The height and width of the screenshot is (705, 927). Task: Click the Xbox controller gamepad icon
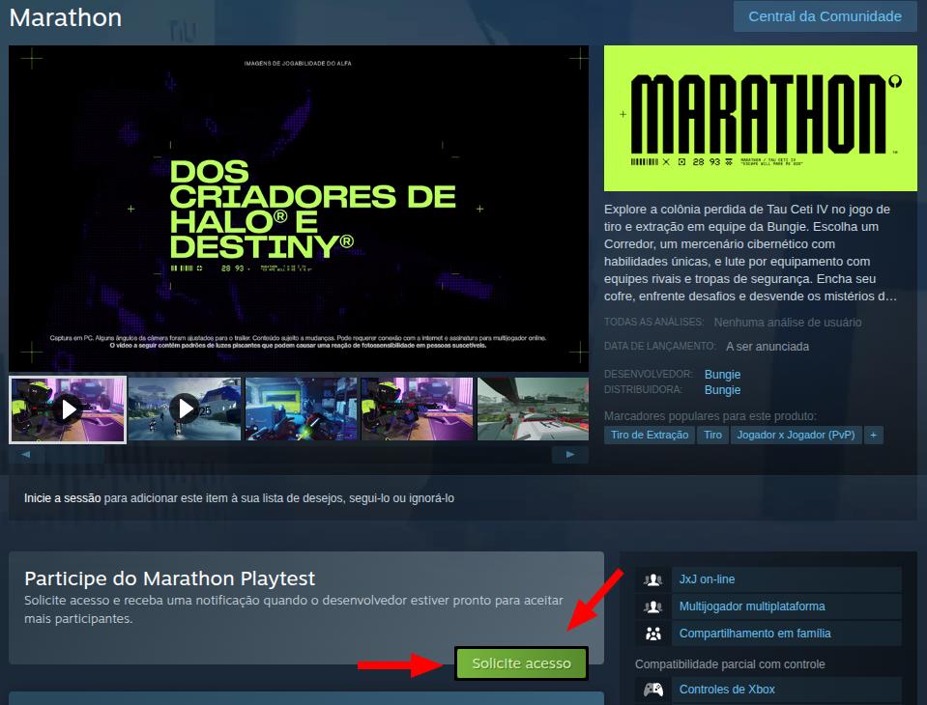click(654, 690)
